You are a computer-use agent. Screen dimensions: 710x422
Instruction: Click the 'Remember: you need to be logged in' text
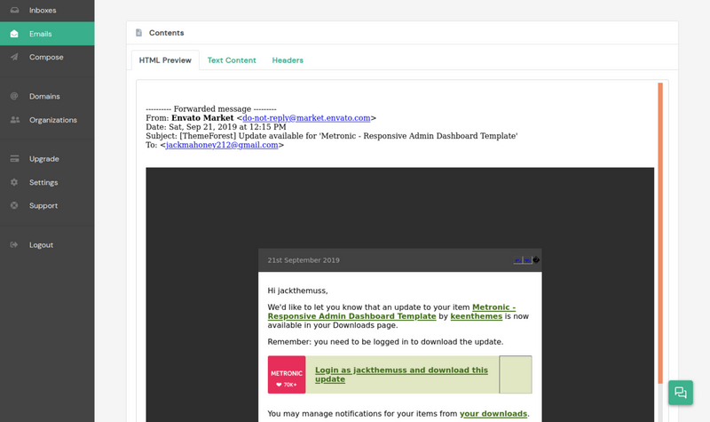[x=385, y=342]
